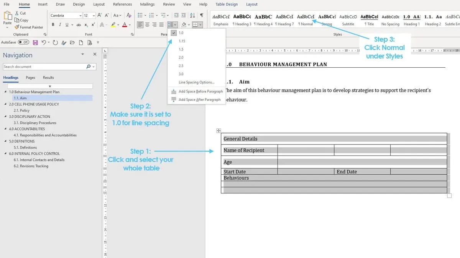Click the Bullets list icon

click(141, 15)
